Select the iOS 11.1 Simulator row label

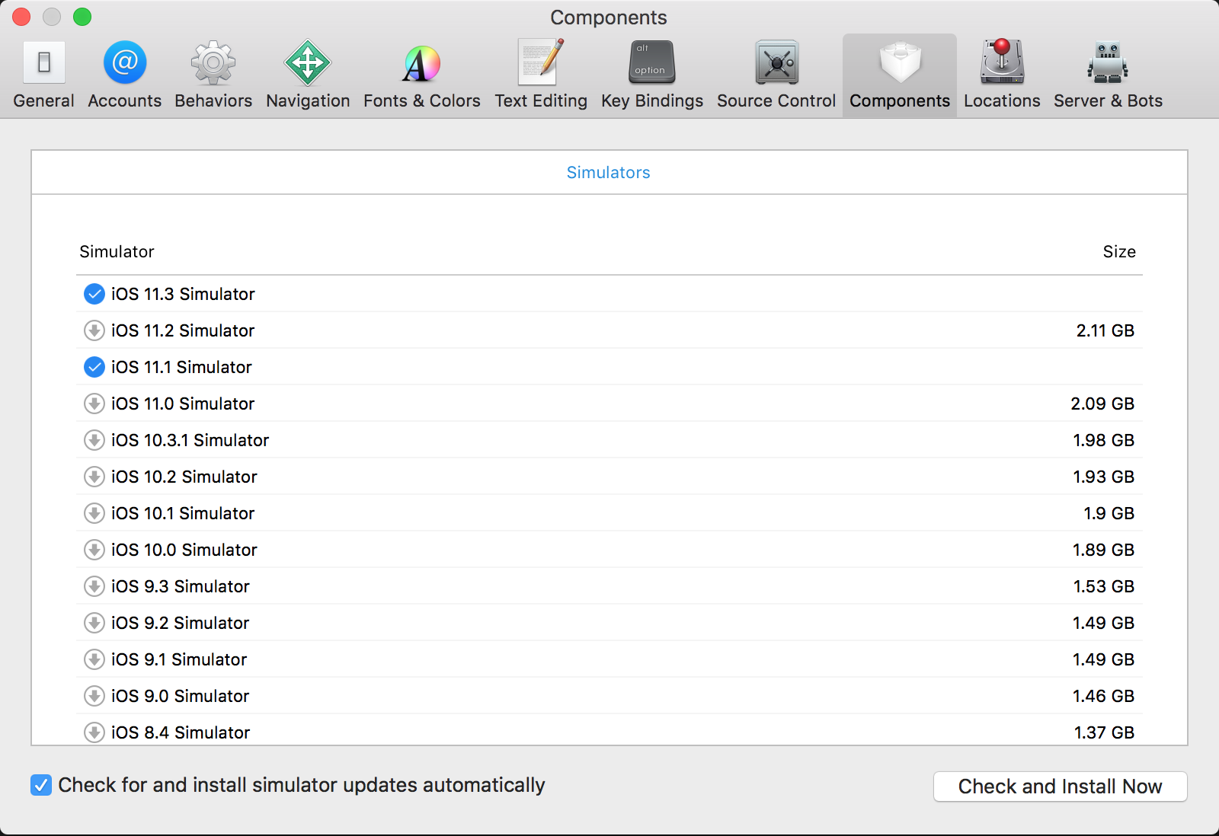[x=181, y=367]
